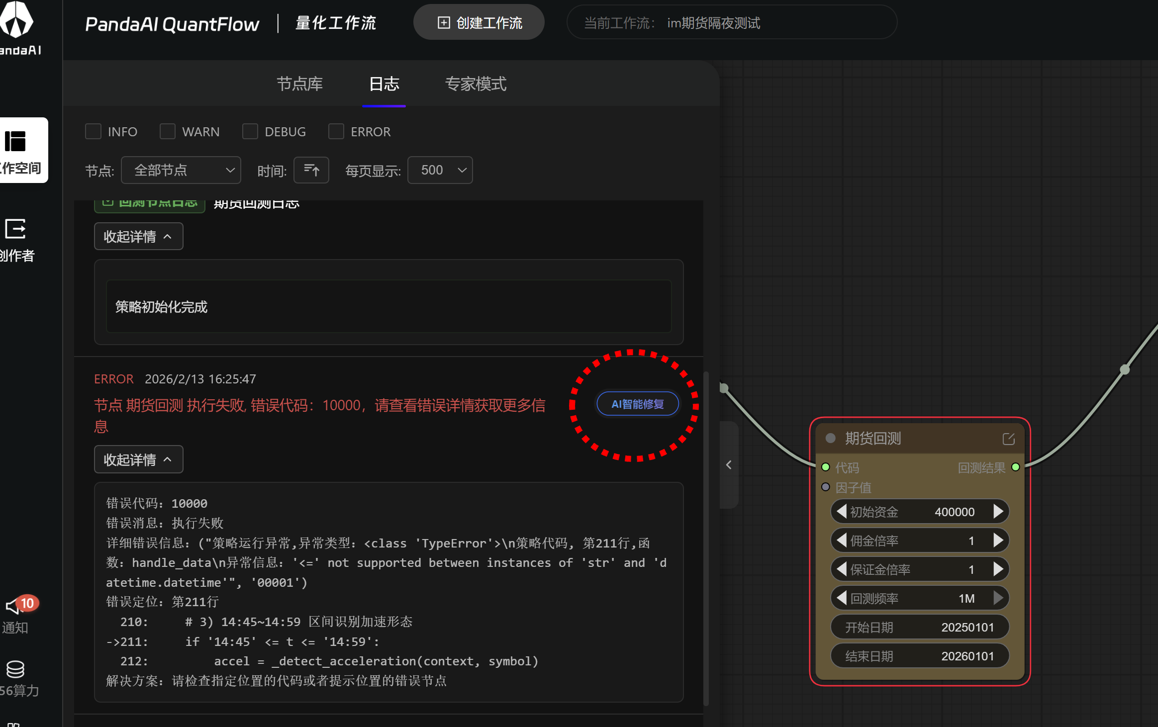Decrease 保证金倍率 with left arrow
The height and width of the screenshot is (727, 1158).
click(x=842, y=569)
